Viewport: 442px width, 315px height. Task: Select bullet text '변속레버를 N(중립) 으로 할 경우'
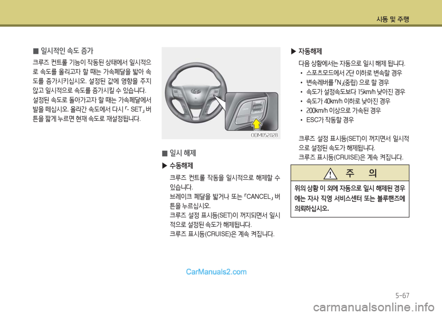click(x=348, y=82)
